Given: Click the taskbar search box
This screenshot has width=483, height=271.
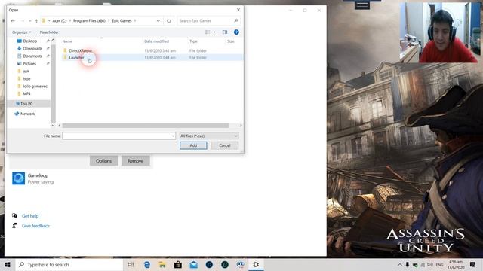Looking at the screenshot, I should coord(69,264).
